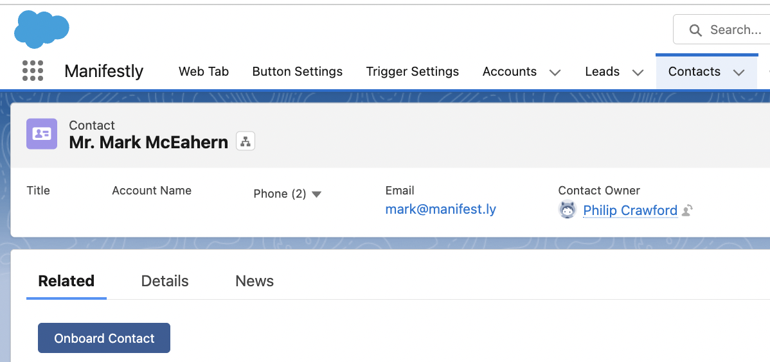Click the mark@manifest.ly email link
Image resolution: width=770 pixels, height=362 pixels.
[440, 209]
